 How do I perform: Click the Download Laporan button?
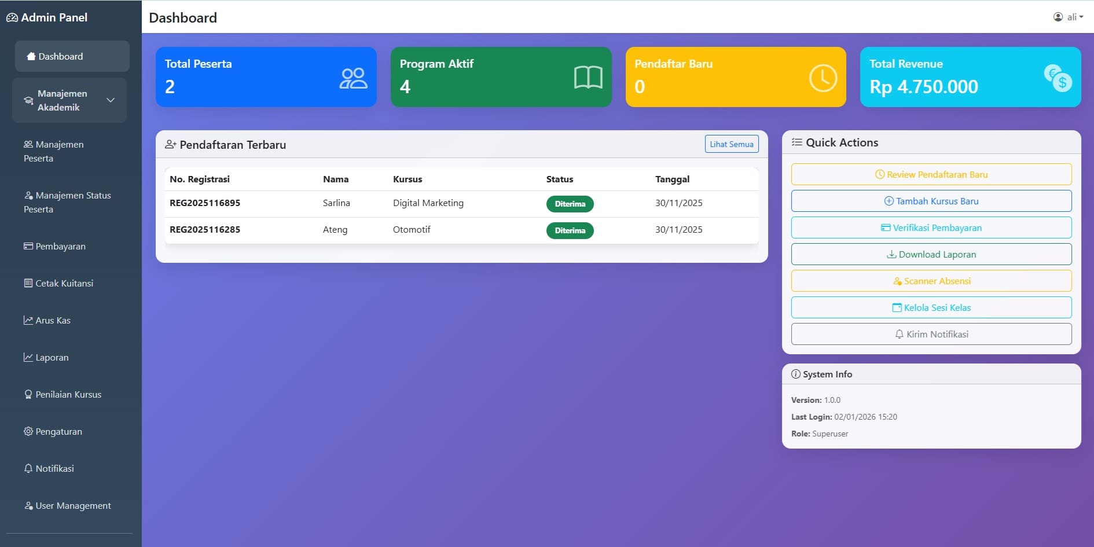pos(931,254)
